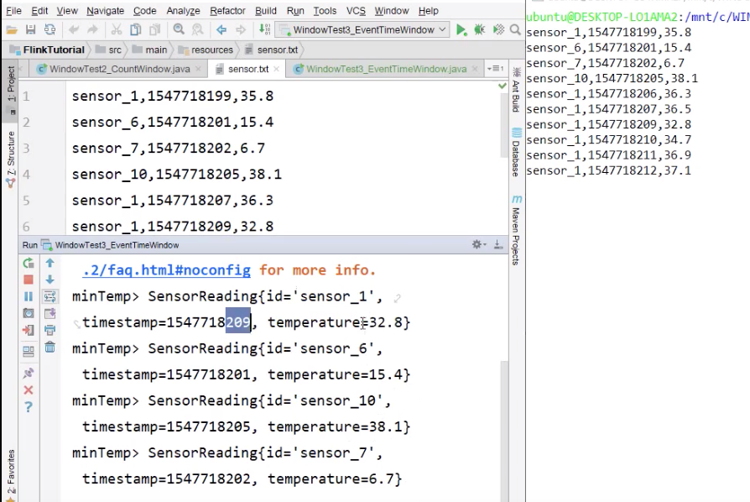Dump threads with the camera icon
Screen dimensions: 750x502
tap(29, 313)
